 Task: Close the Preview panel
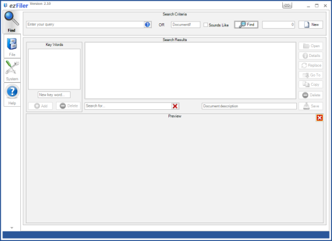(x=320, y=118)
